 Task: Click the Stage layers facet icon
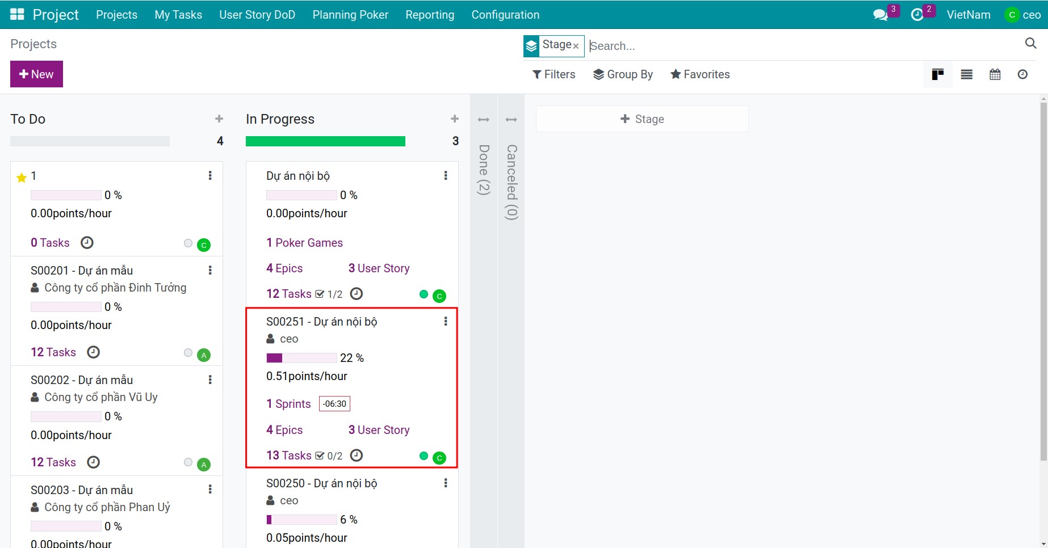[x=531, y=46]
